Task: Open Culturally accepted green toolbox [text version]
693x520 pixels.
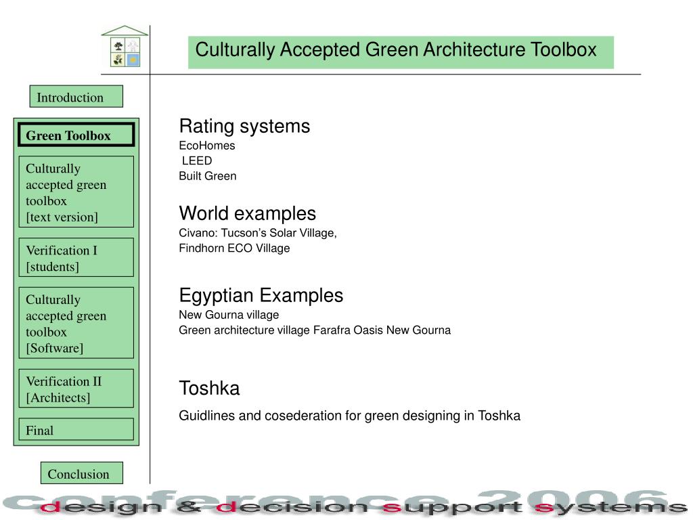Action: click(x=76, y=192)
